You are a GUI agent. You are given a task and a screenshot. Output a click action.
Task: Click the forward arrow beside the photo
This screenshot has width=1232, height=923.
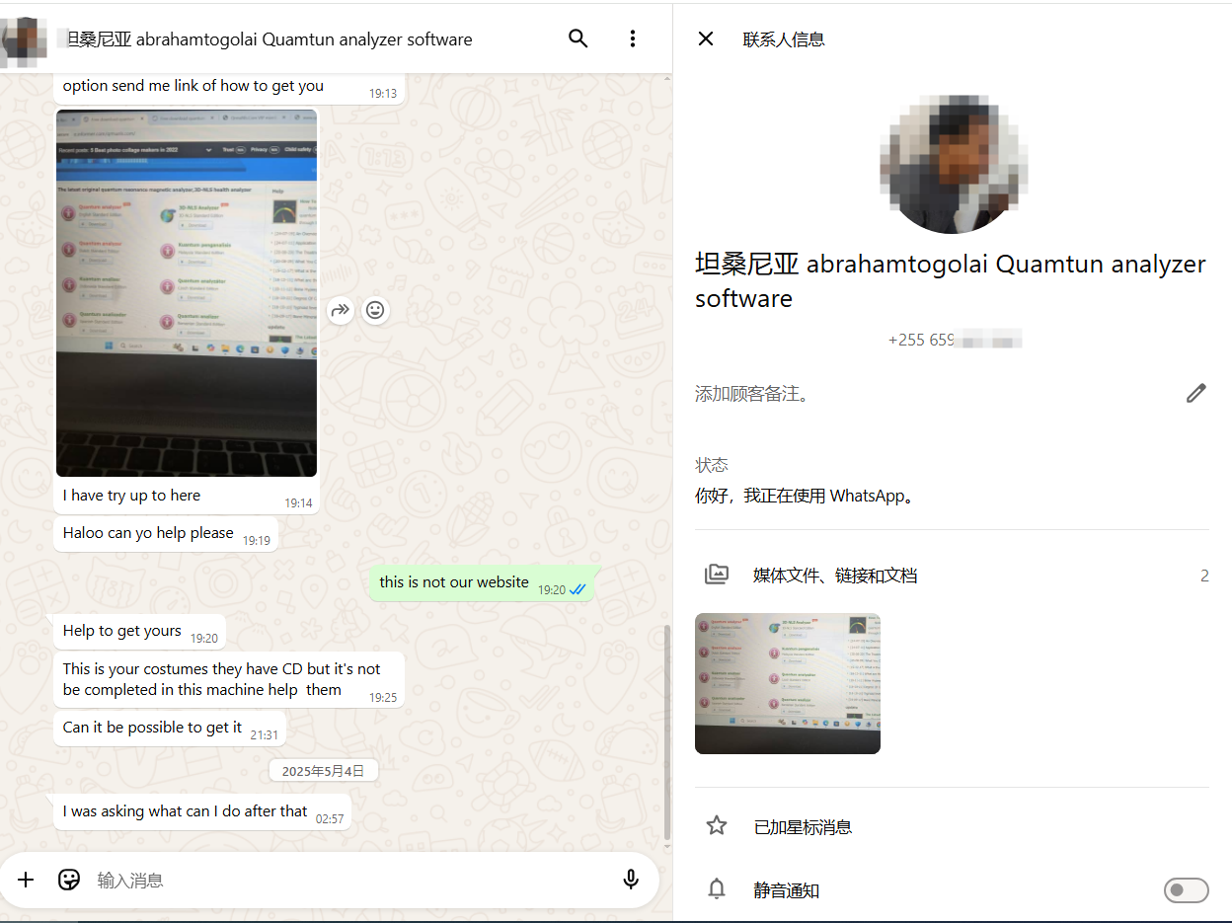point(341,310)
